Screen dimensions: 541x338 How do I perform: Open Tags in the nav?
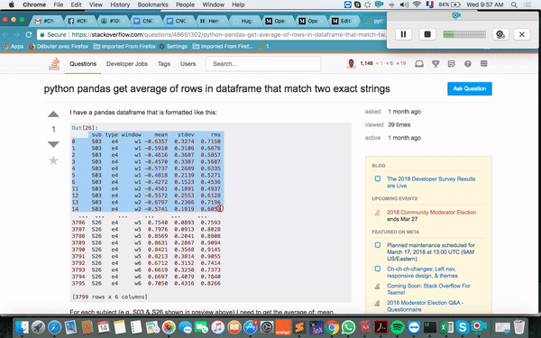point(164,64)
